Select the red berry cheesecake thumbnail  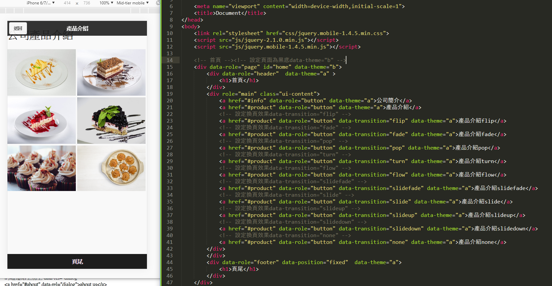pos(42,121)
